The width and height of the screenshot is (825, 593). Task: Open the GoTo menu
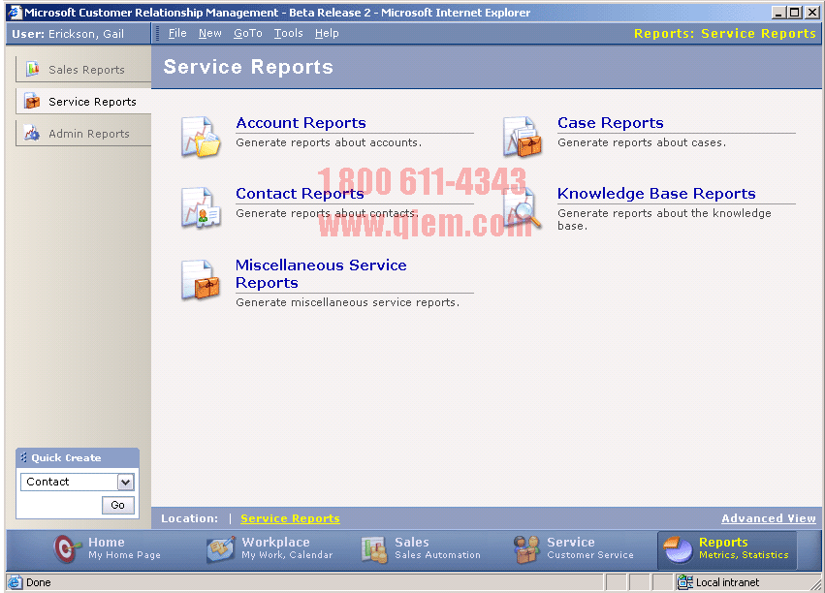(x=248, y=33)
